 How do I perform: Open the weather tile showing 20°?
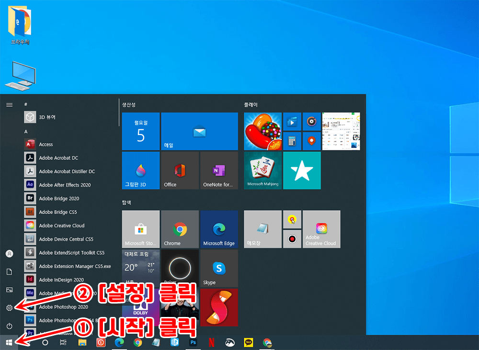pyautogui.click(x=140, y=268)
